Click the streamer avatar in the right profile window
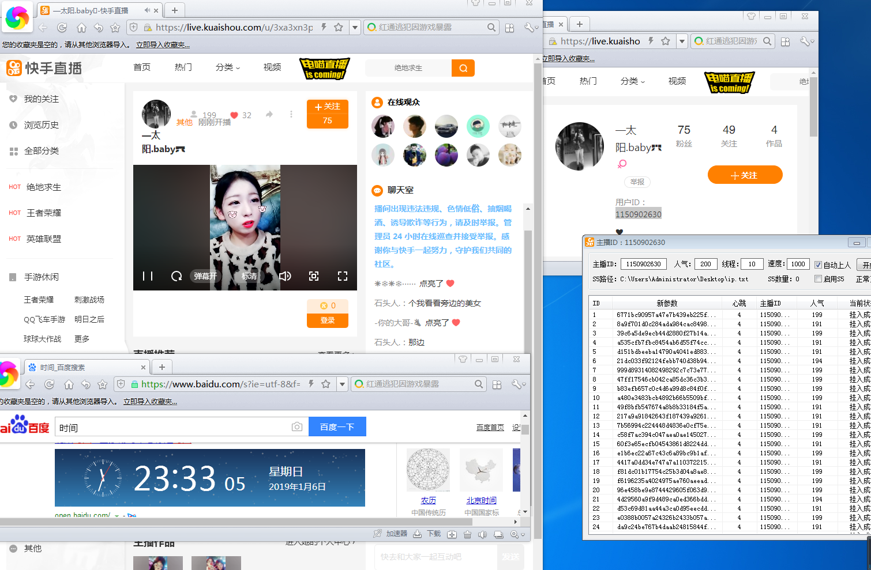This screenshot has height=570, width=871. point(580,146)
